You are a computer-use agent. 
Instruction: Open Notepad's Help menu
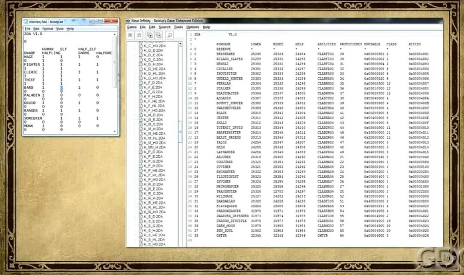click(x=70, y=29)
